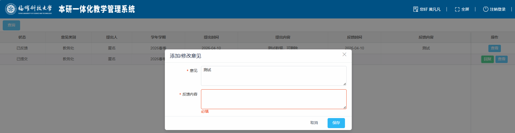Select the 已提交 status cell
This screenshot has height=133, width=515.
(22, 59)
